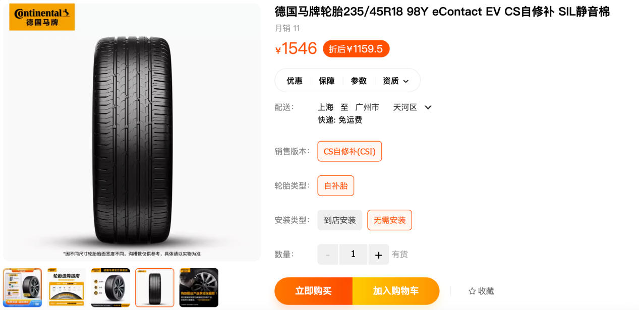Expand the 天河区 delivery district chevron
This screenshot has height=310, width=639.
pos(428,107)
